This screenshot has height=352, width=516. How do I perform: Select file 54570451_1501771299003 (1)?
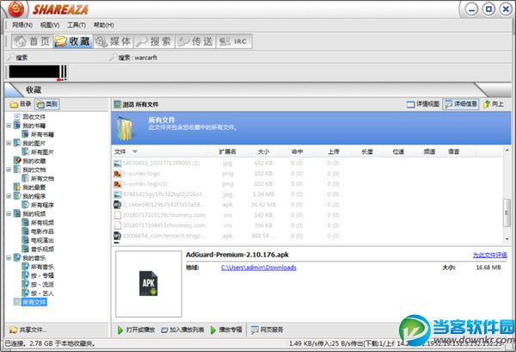point(161,163)
